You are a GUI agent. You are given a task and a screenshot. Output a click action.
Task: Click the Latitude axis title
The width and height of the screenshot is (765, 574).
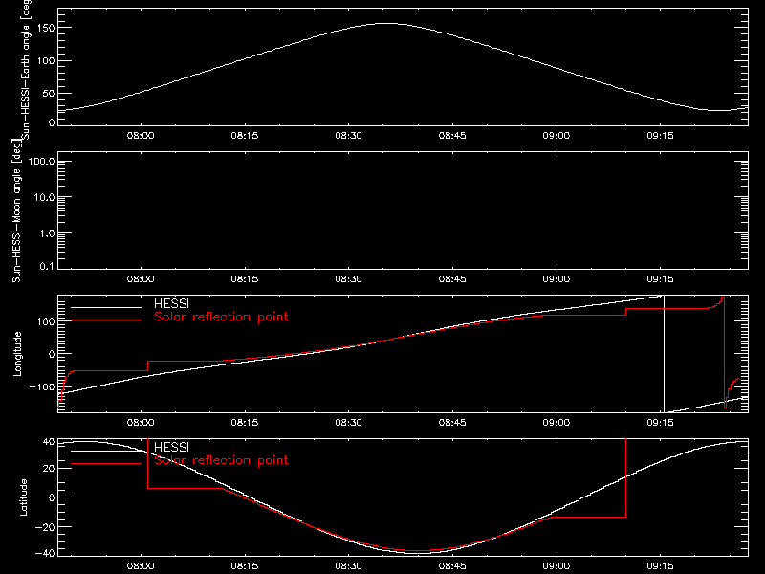pos(23,497)
